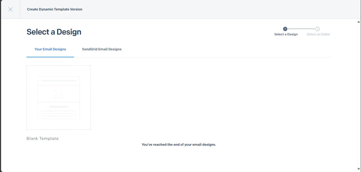
Task: Click the step 2 numbered circle
Action: point(318,29)
